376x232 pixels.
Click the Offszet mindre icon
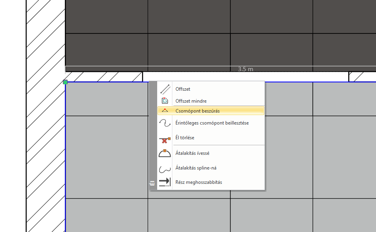[x=165, y=100]
